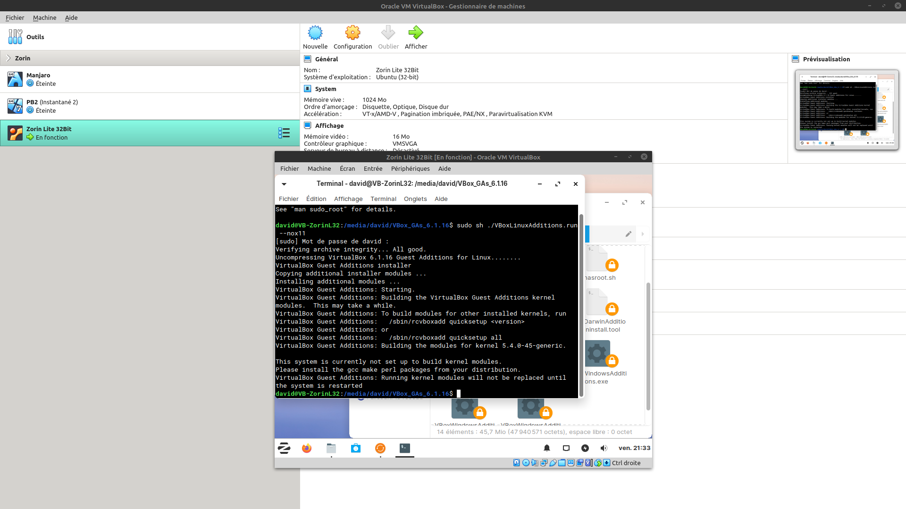
Task: Click the path bar forward arrow
Action: point(643,234)
